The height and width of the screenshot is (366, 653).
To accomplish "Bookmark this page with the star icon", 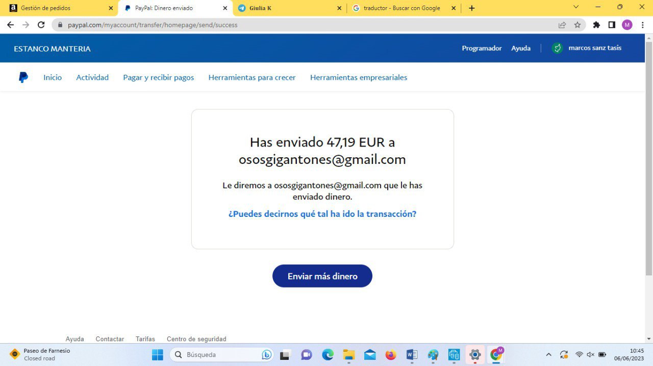I will [577, 24].
